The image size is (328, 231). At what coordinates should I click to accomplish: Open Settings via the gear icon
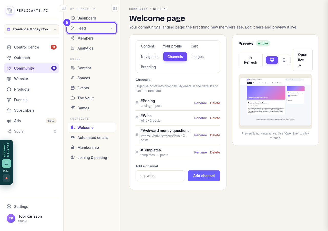click(x=9, y=206)
